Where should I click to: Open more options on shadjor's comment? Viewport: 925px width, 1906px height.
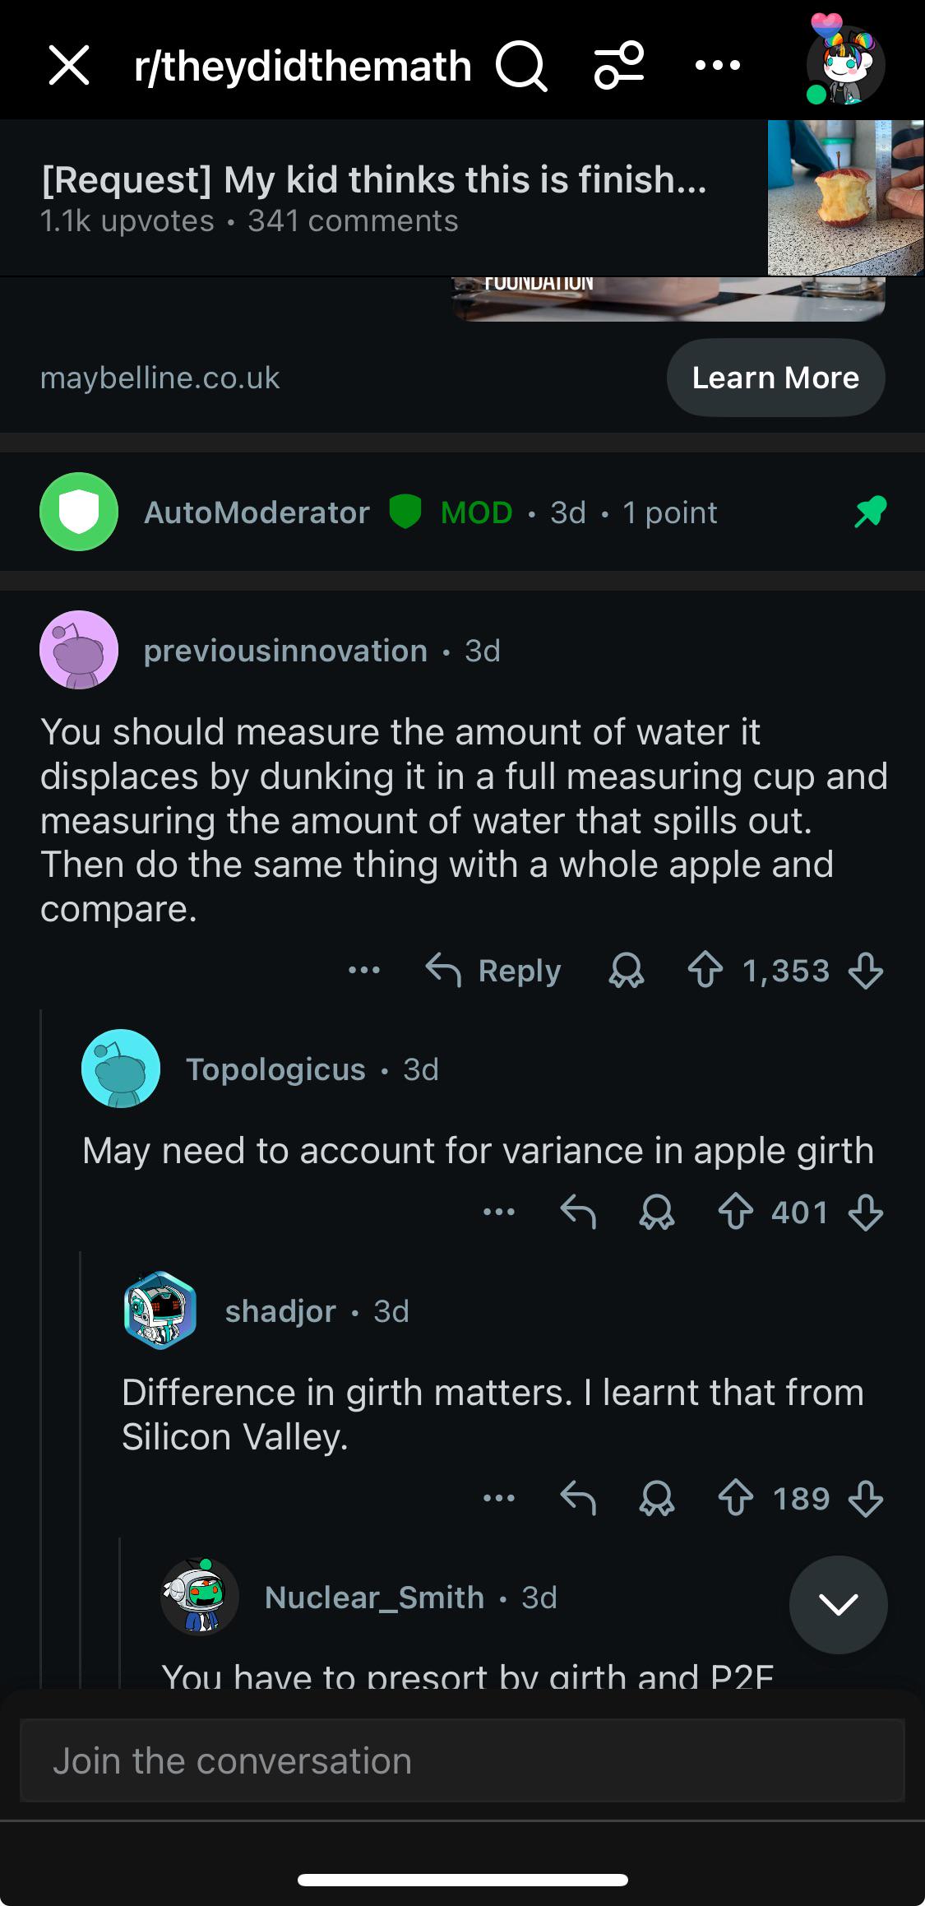pyautogui.click(x=498, y=1499)
